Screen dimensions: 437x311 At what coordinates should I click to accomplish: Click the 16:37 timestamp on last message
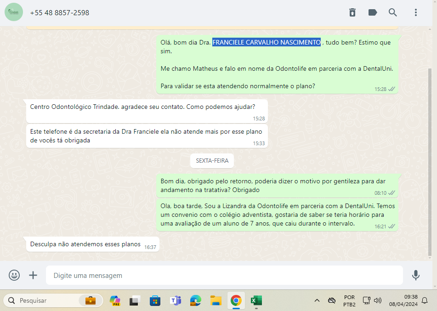(150, 247)
